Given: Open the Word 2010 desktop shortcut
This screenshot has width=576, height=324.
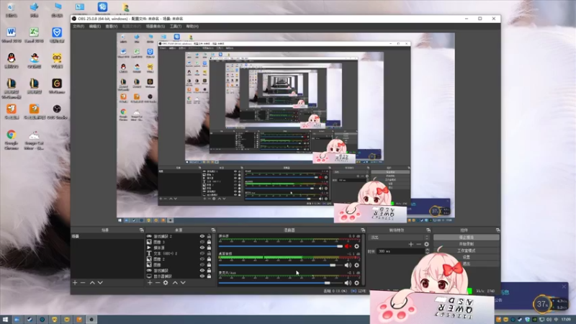Looking at the screenshot, I should [x=12, y=35].
